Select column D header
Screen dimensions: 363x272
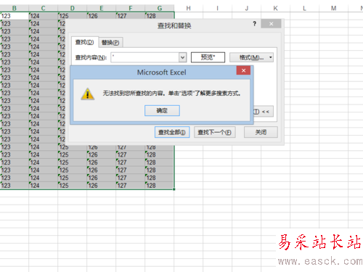click(x=72, y=8)
